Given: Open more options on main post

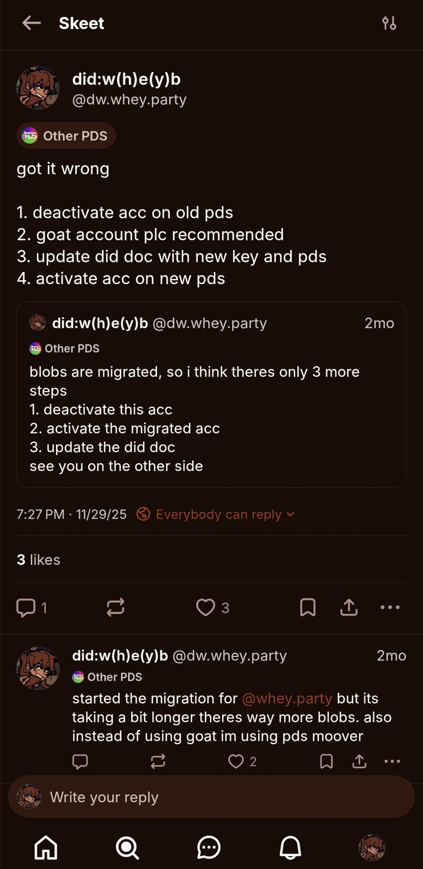Looking at the screenshot, I should 390,607.
